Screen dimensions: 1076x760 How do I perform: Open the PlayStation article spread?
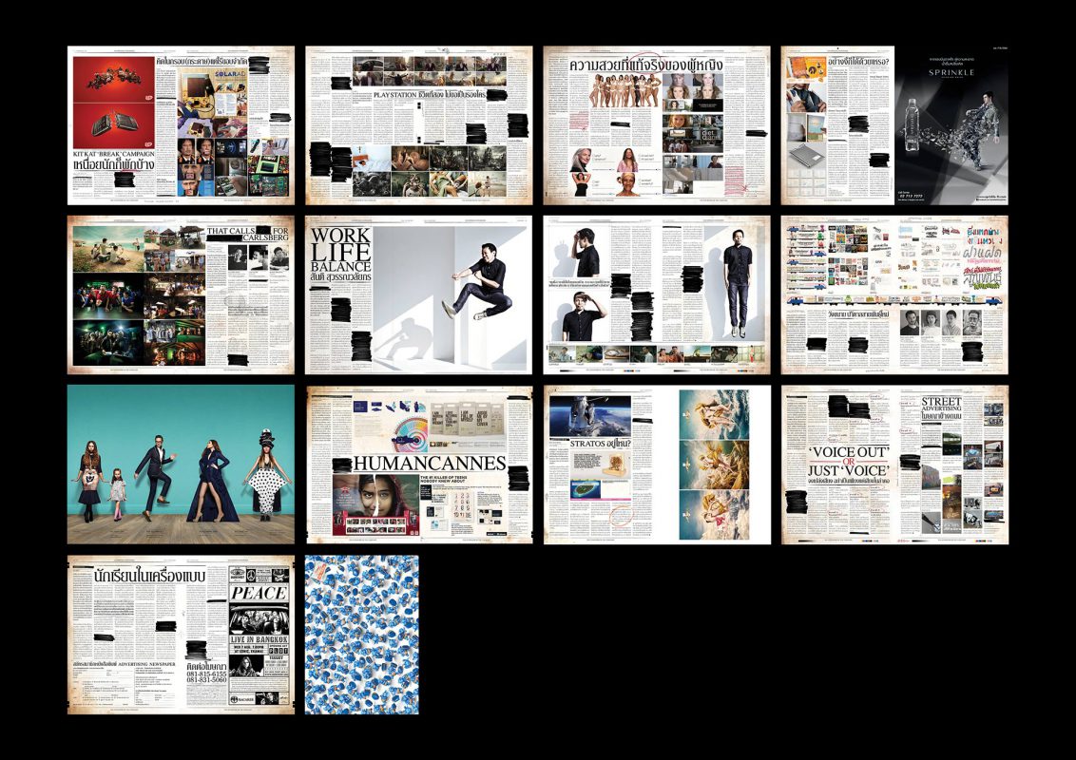[418, 125]
